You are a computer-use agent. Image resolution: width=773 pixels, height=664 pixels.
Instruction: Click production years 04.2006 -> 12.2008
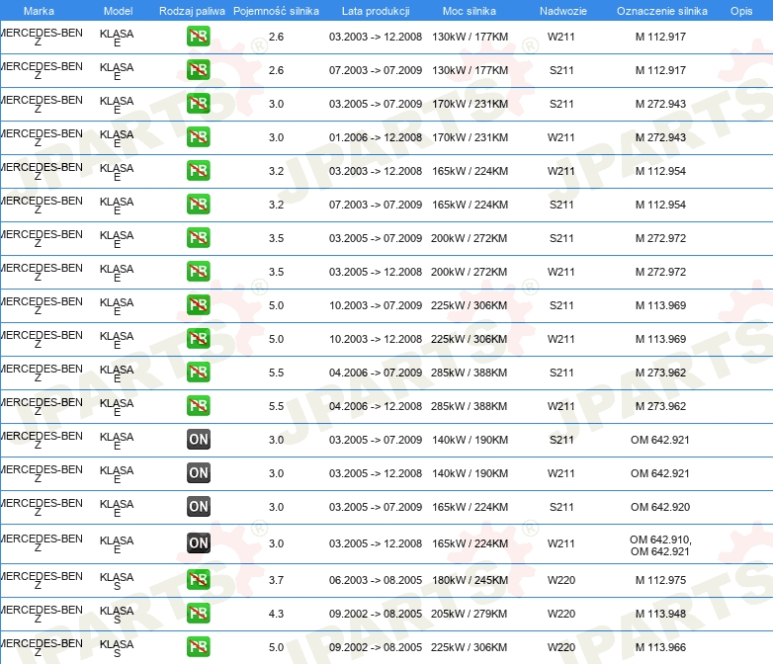pyautogui.click(x=376, y=406)
